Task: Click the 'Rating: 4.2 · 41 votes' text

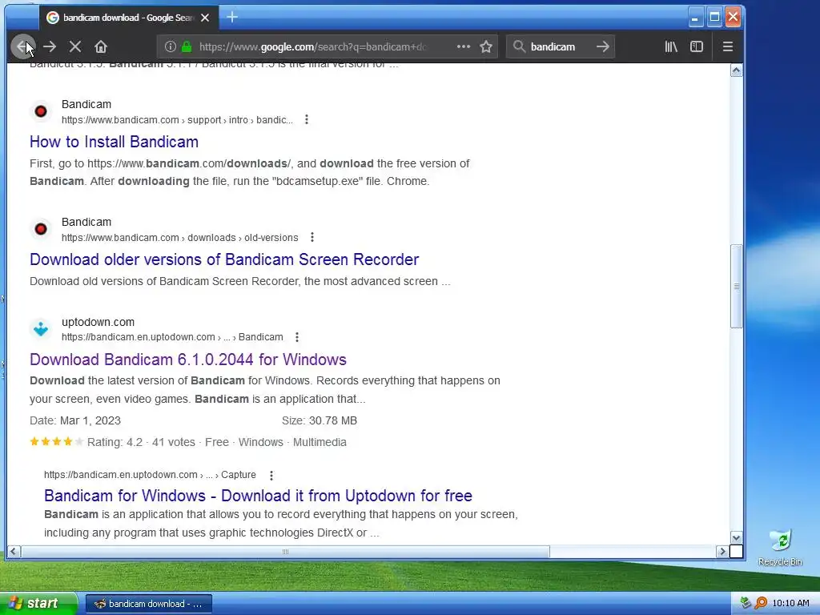Action: coord(141,442)
